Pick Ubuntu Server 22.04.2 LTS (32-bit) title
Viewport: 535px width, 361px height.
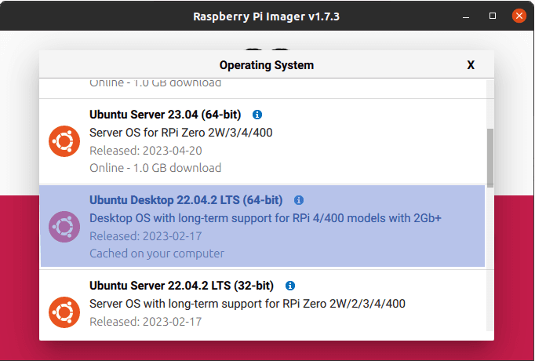(x=182, y=285)
